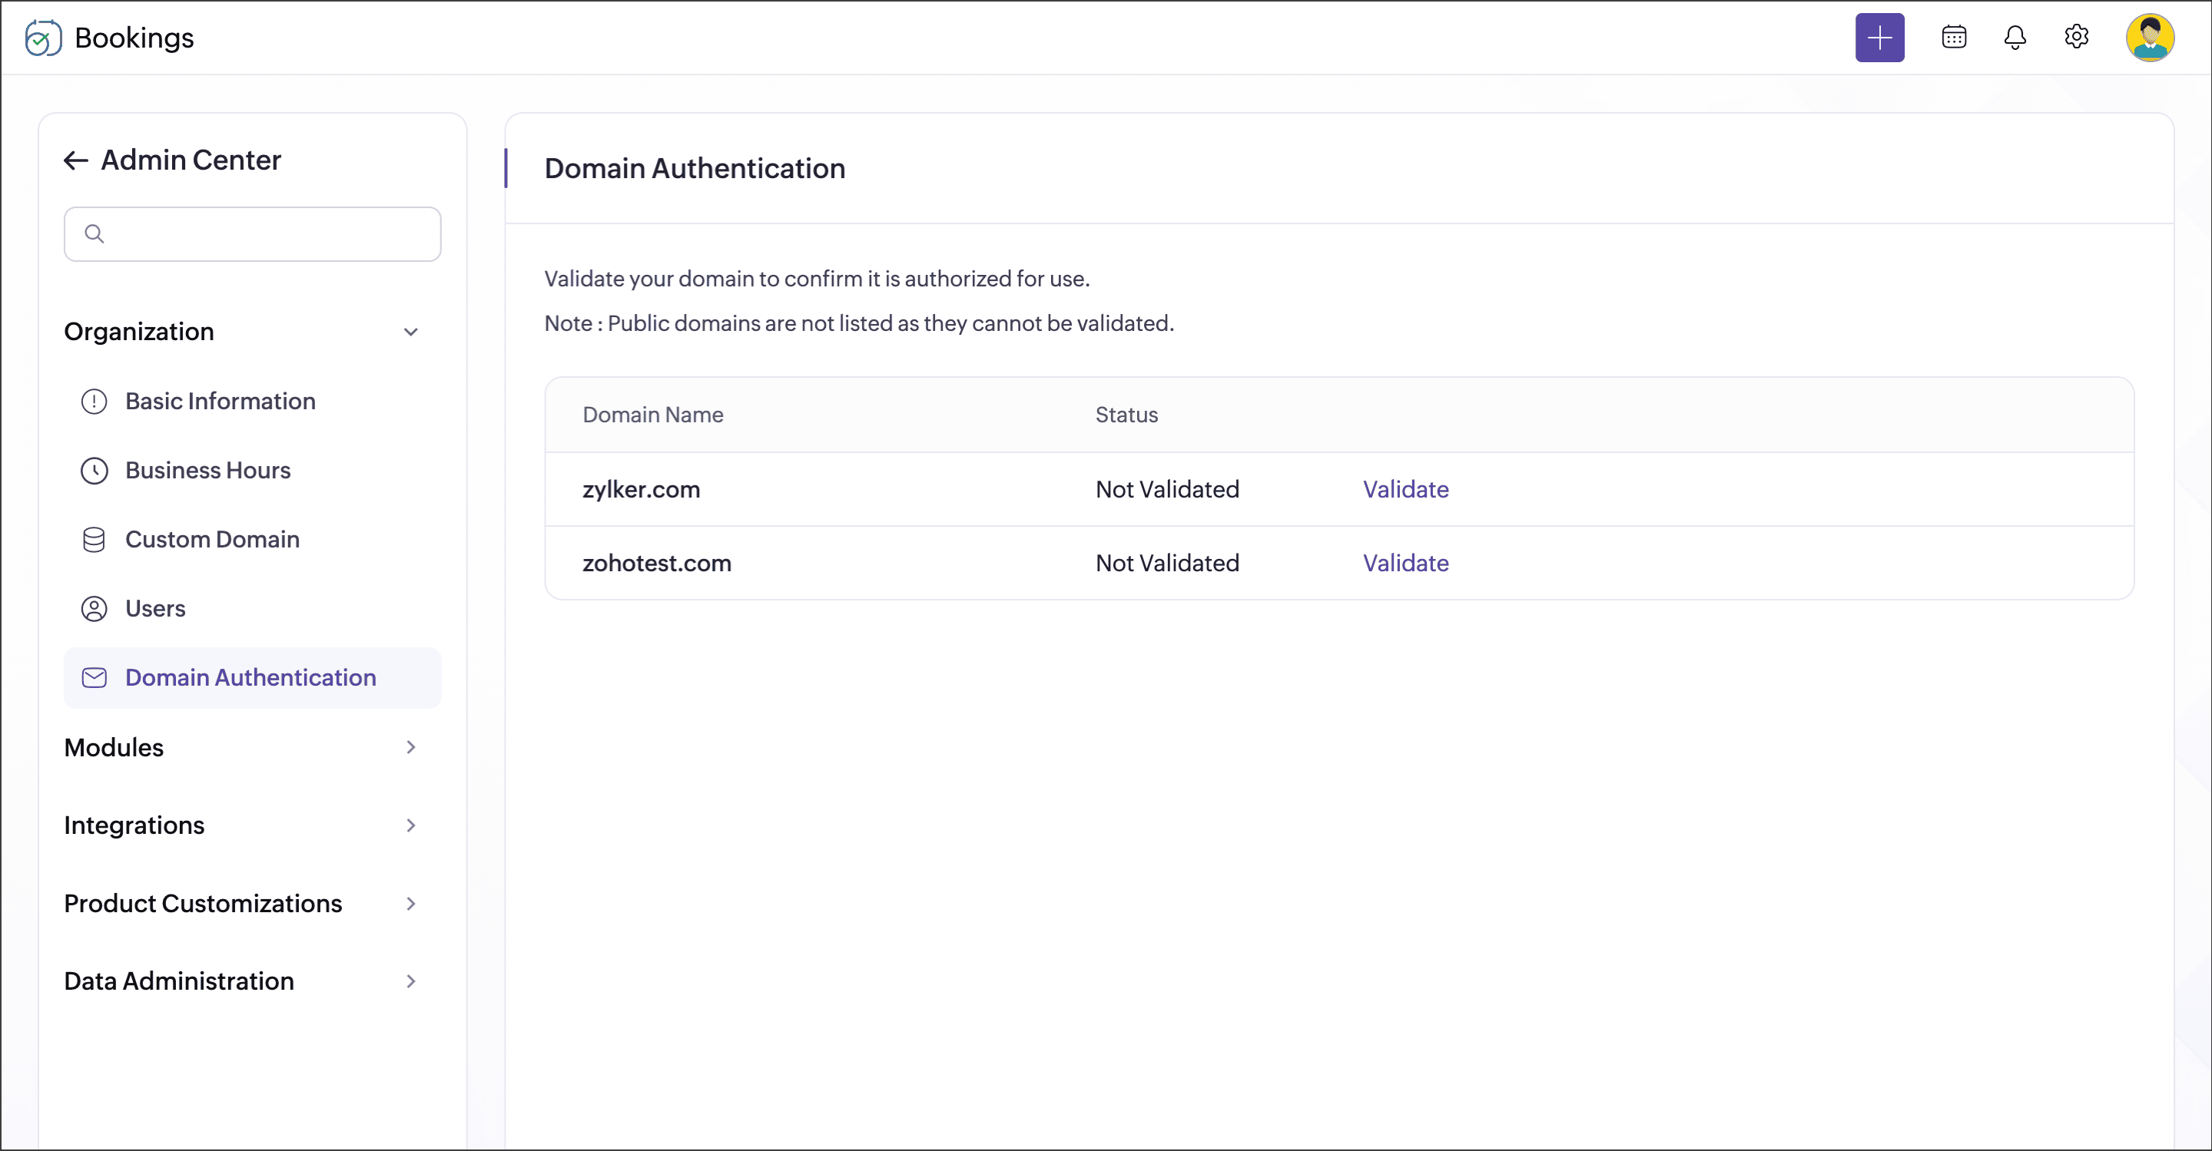The height and width of the screenshot is (1151, 2212).
Task: Click the Admin Center title
Action: tap(191, 160)
